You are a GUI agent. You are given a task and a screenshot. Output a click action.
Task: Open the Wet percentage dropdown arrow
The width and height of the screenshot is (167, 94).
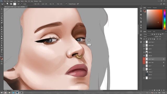(x=41, y=4)
